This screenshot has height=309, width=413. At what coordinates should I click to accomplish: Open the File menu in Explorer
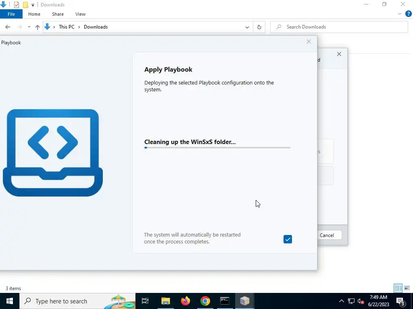(x=11, y=14)
